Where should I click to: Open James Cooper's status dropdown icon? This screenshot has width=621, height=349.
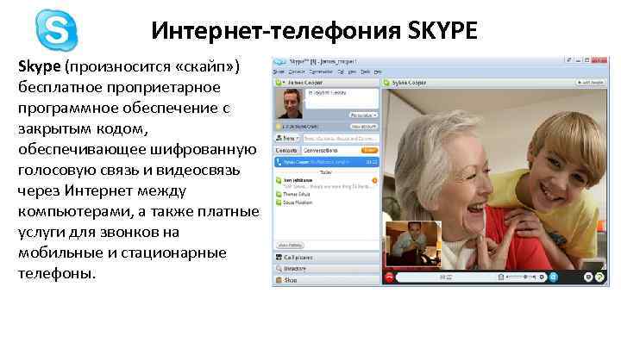tap(279, 83)
